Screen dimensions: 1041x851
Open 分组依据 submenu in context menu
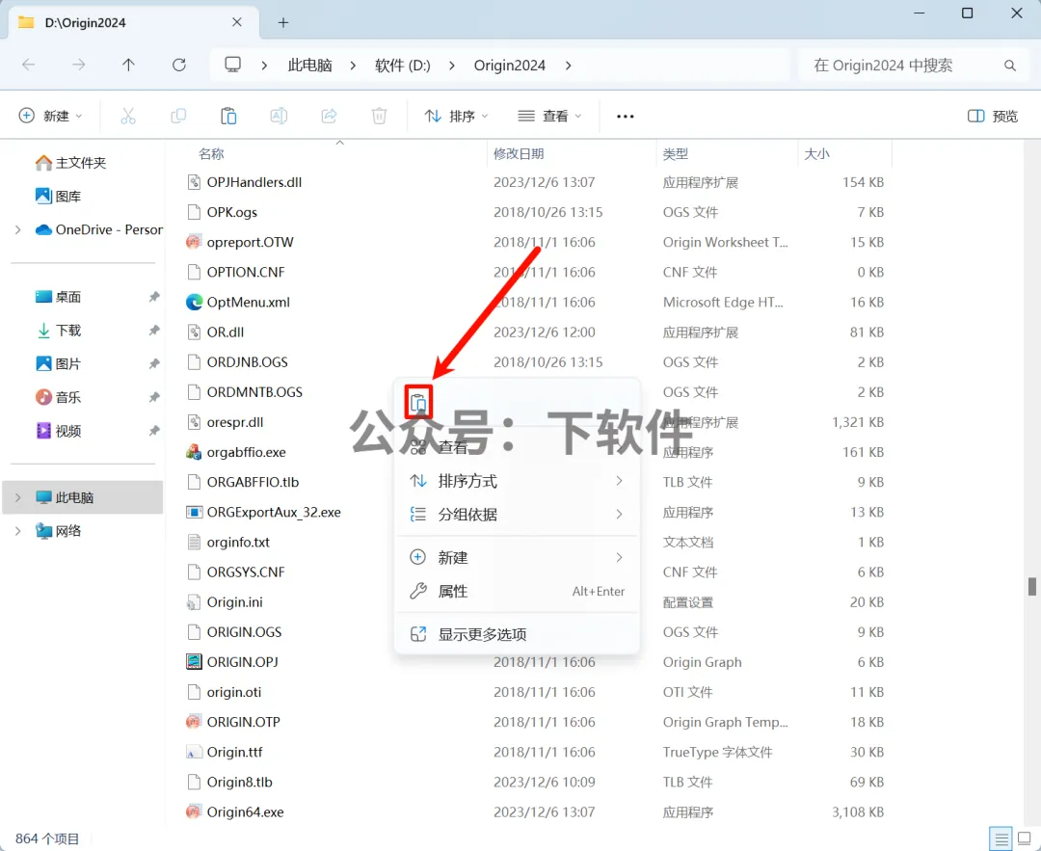tap(517, 515)
